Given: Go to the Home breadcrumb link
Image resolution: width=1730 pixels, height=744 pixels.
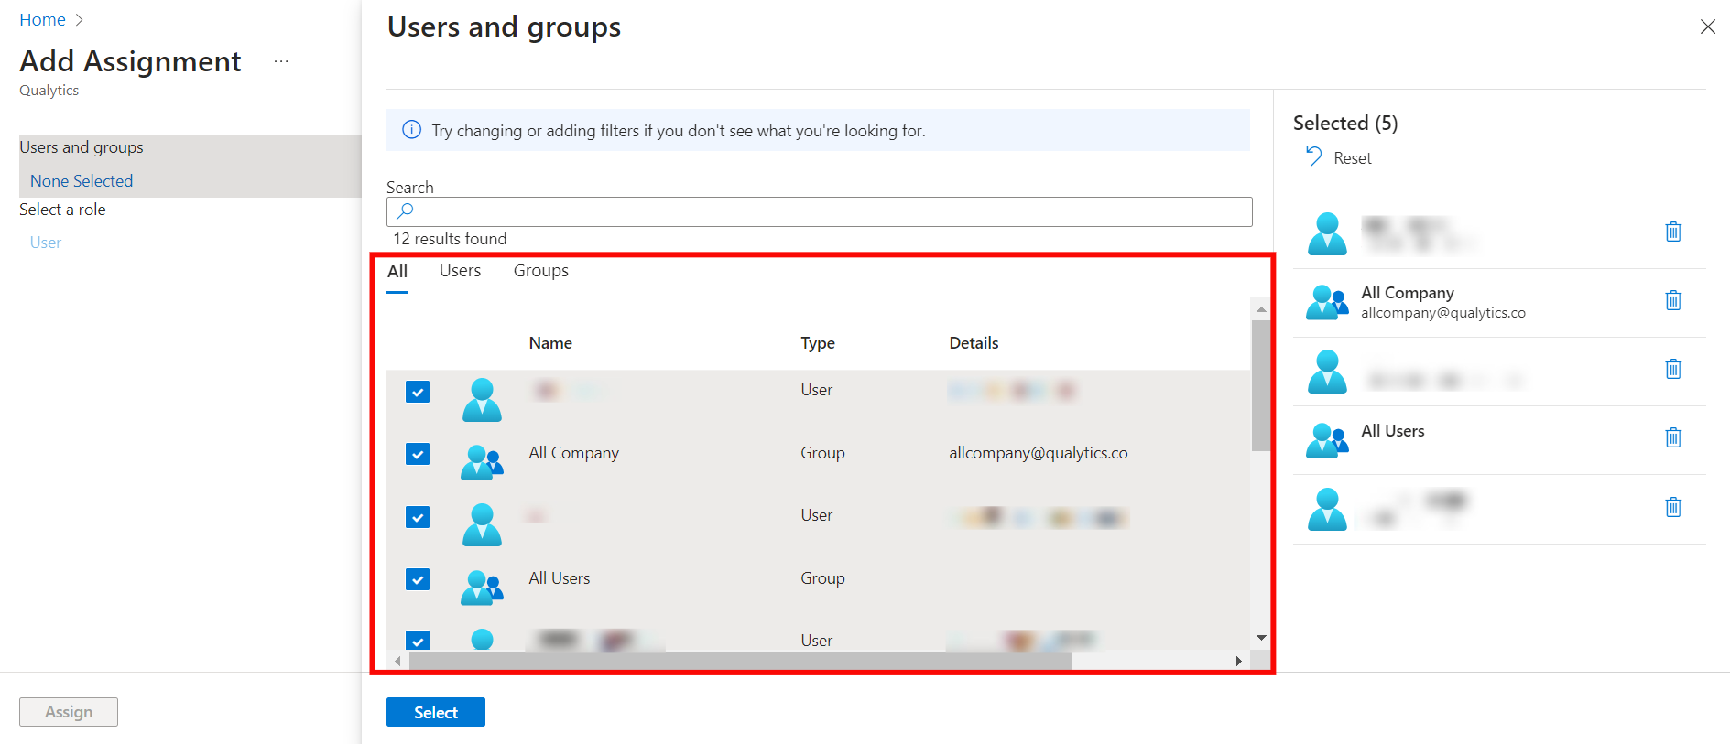Looking at the screenshot, I should pos(42,19).
